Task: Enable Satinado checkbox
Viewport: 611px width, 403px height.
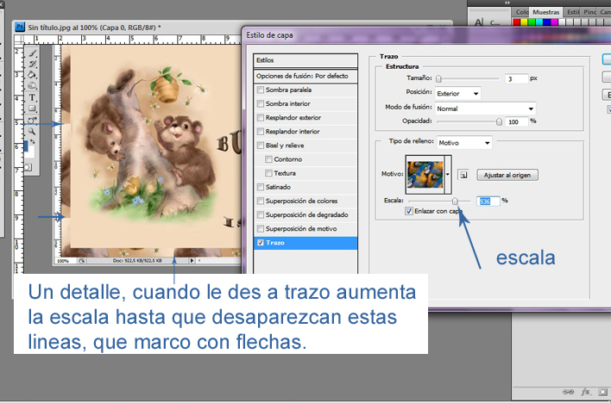Action: [x=261, y=187]
